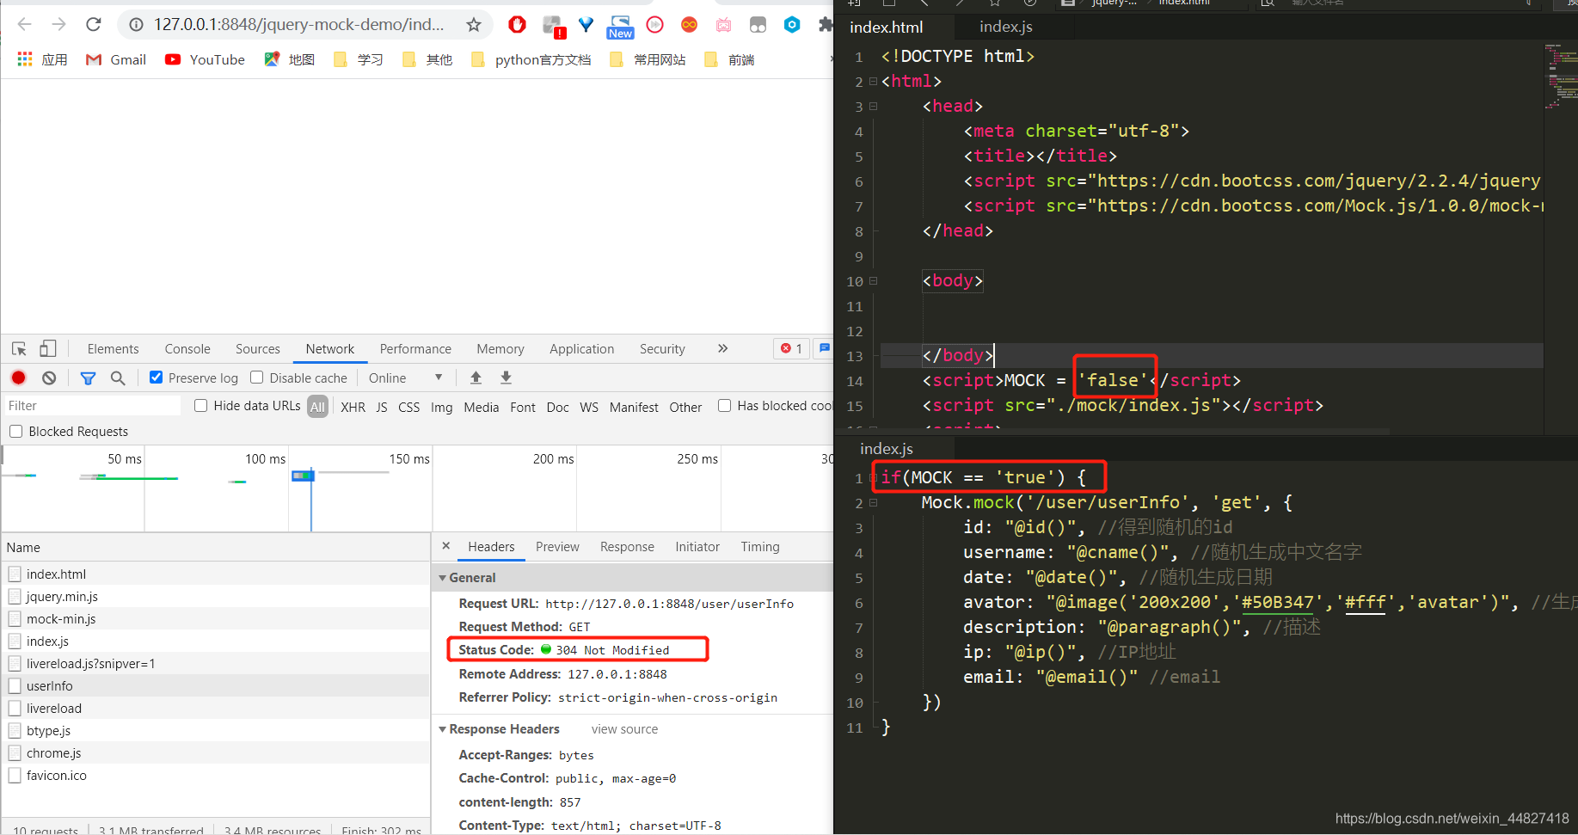Open network search magnifier
Image resolution: width=1578 pixels, height=835 pixels.
tap(118, 378)
